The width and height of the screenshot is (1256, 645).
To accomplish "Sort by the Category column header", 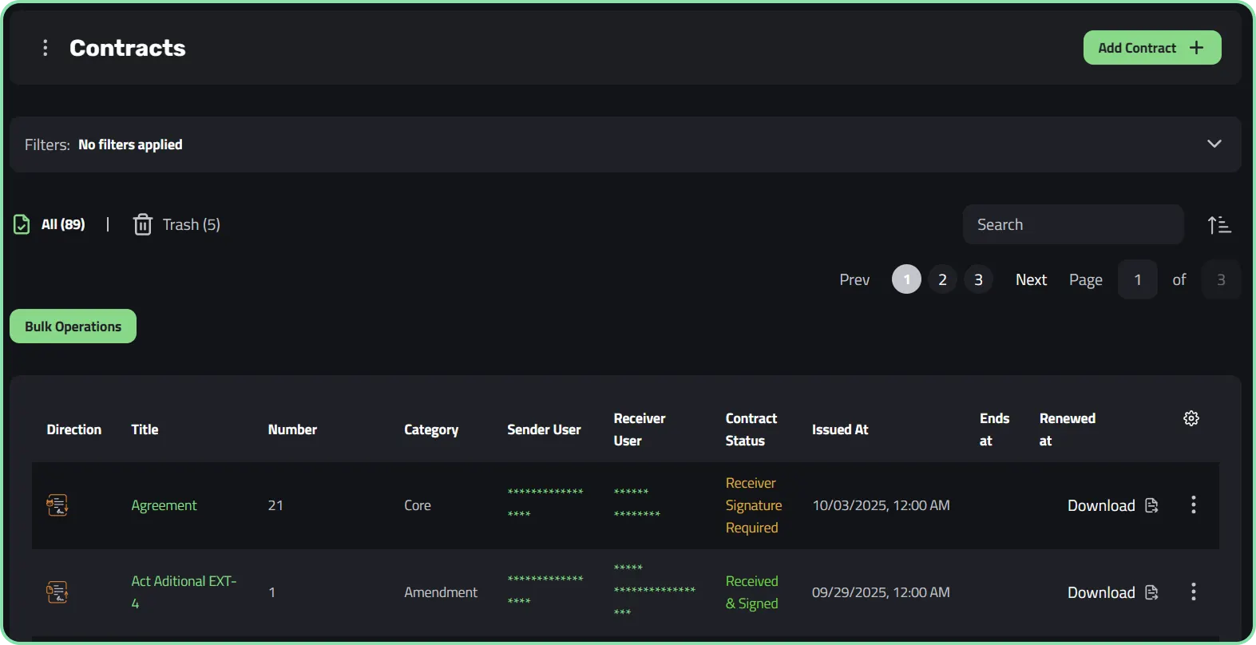I will (x=431, y=429).
